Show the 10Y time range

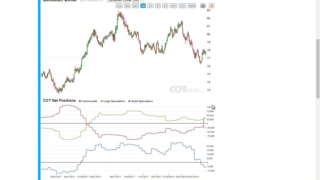click(173, 6)
